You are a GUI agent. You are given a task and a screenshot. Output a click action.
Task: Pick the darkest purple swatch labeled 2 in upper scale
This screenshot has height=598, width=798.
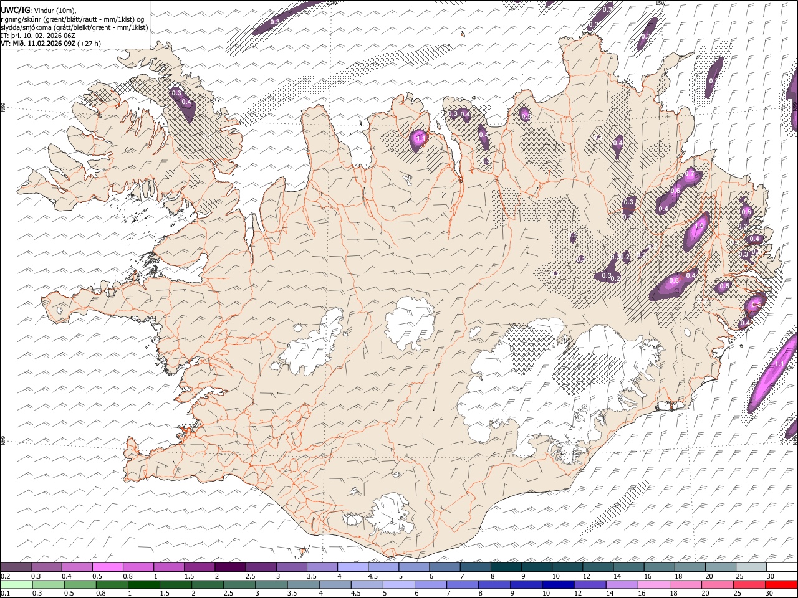point(230,567)
